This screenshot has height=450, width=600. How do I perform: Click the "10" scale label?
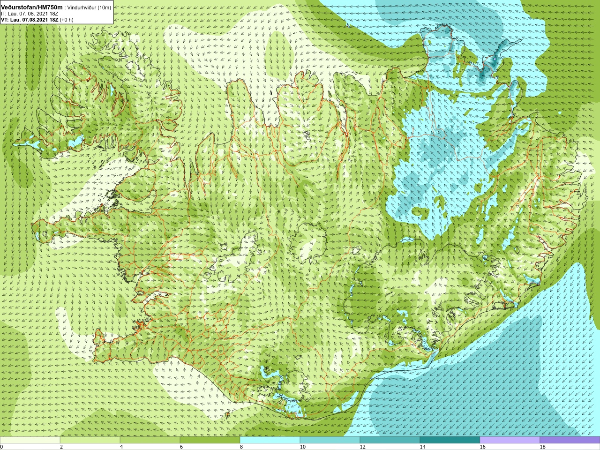coord(303,447)
